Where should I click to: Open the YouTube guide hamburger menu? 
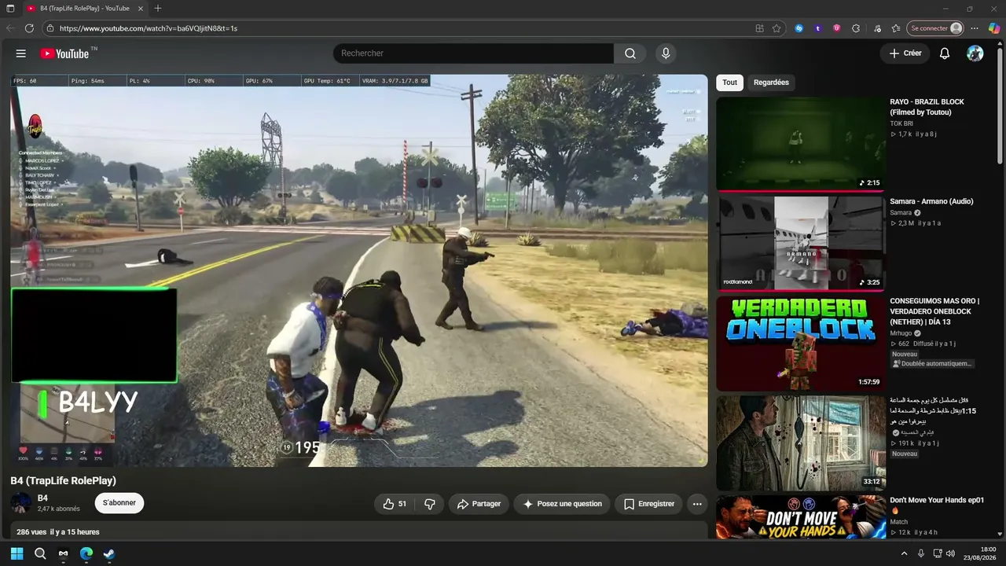point(21,53)
